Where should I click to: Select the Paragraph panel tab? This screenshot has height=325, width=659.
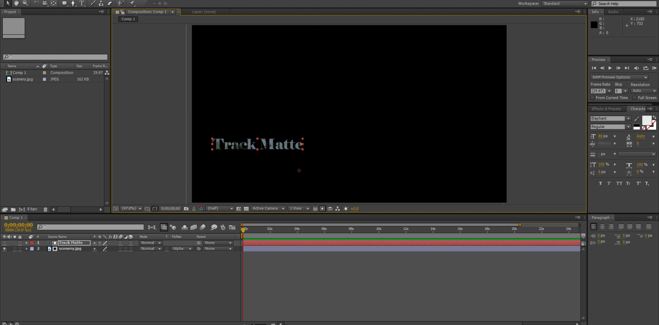point(601,217)
